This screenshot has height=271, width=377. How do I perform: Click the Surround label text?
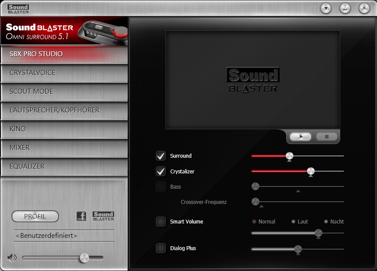(x=181, y=156)
